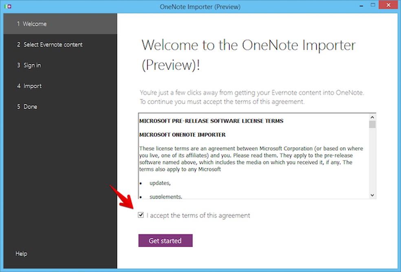Maximize the OneNote Importer window
Image resolution: width=401 pixels, height=272 pixels.
tap(373, 5)
